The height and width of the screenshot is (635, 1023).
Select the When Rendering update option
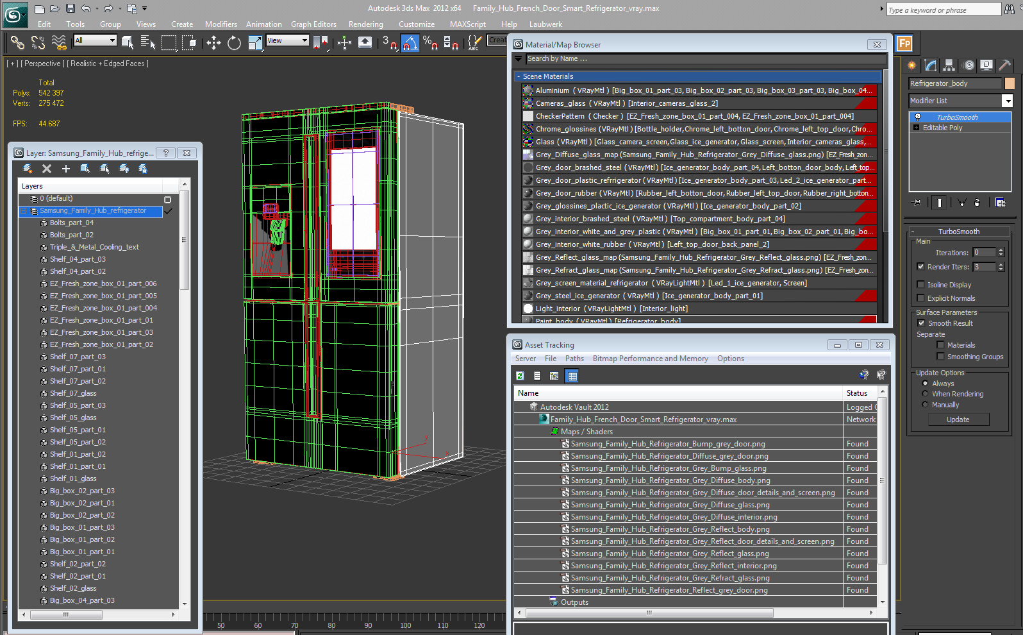925,394
